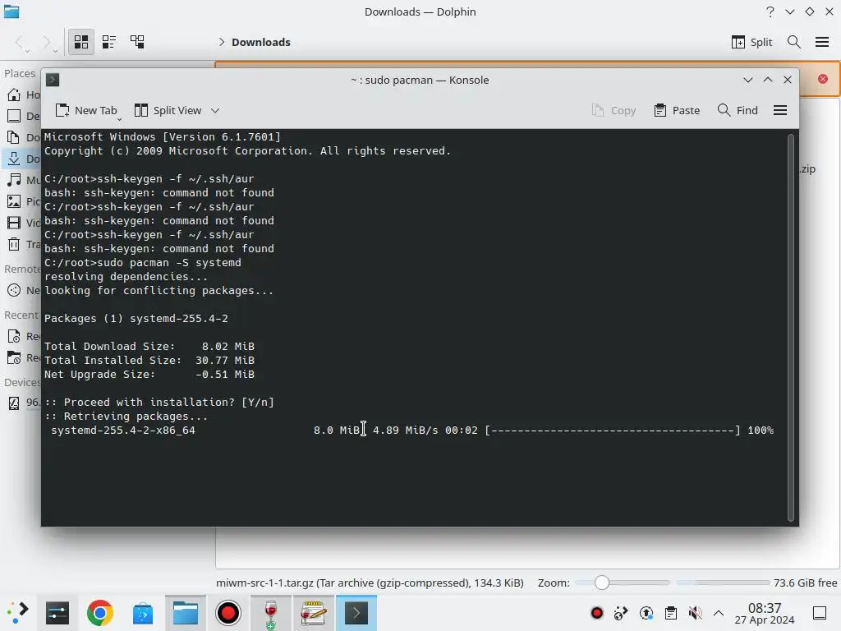Viewport: 841px width, 631px height.
Task: Click 'Microsoft Windows [Version 6.1.7601]' line
Action: (x=163, y=137)
